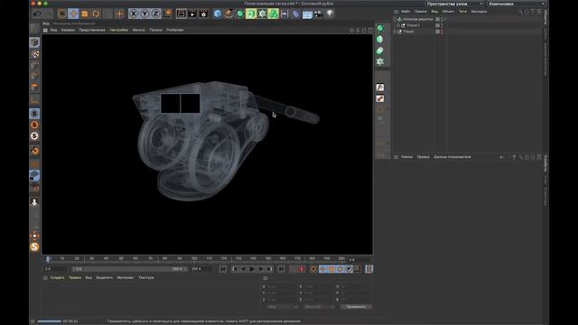
Task: Select the Rotate tool
Action: [x=96, y=14]
